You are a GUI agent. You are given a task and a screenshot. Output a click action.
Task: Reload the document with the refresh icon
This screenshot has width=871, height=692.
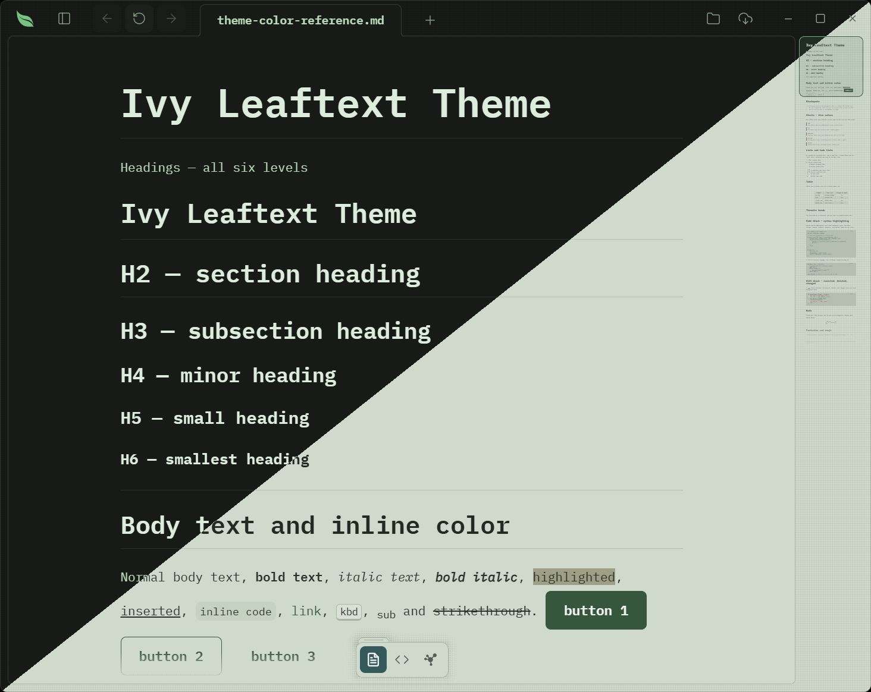coord(139,19)
